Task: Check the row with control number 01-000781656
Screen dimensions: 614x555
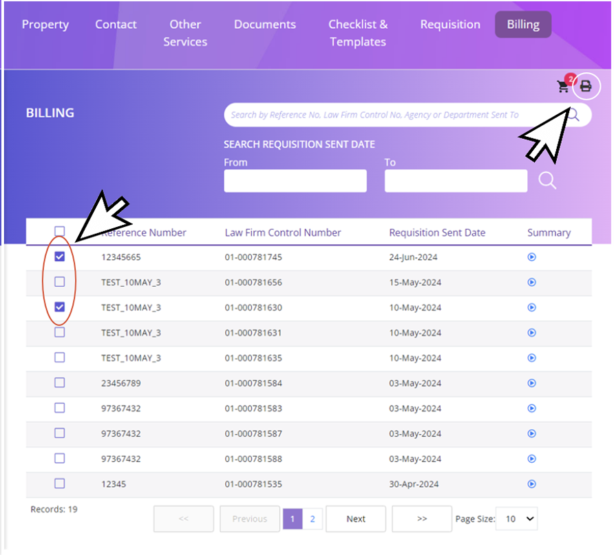Action: coord(60,282)
